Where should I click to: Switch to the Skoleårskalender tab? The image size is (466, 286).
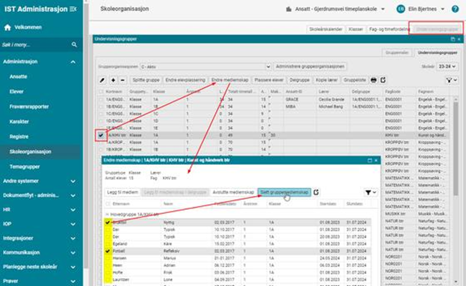click(x=325, y=30)
